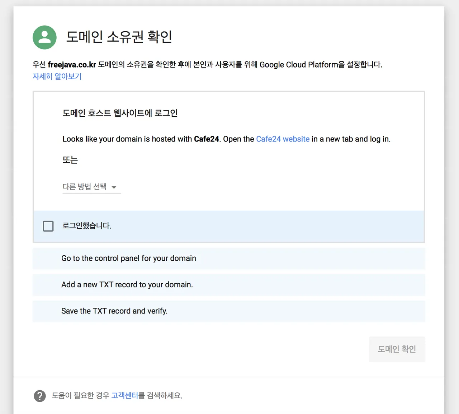Click the bold freejava.co.kr domain text
The height and width of the screenshot is (414, 459).
[x=72, y=65]
